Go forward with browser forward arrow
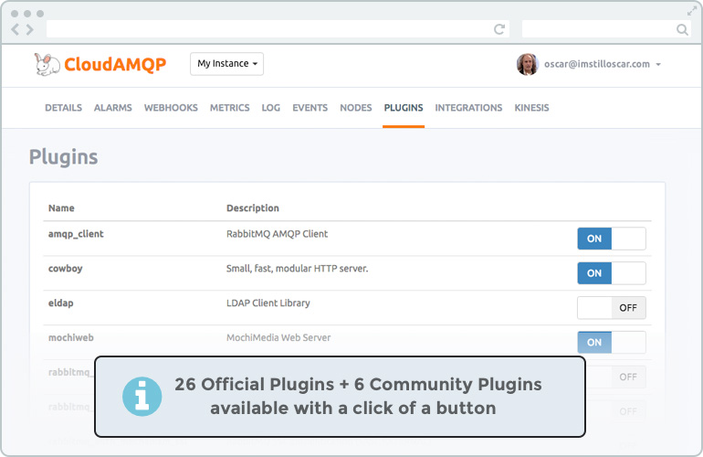The height and width of the screenshot is (457, 703). (29, 29)
